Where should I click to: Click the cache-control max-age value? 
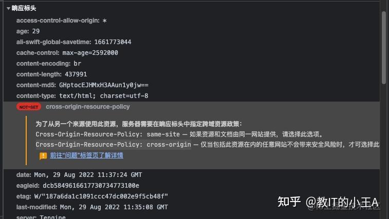(x=90, y=53)
